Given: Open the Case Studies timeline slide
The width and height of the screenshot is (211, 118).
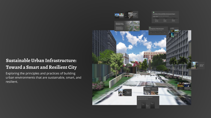Looking at the screenshot, I should tap(165, 17).
